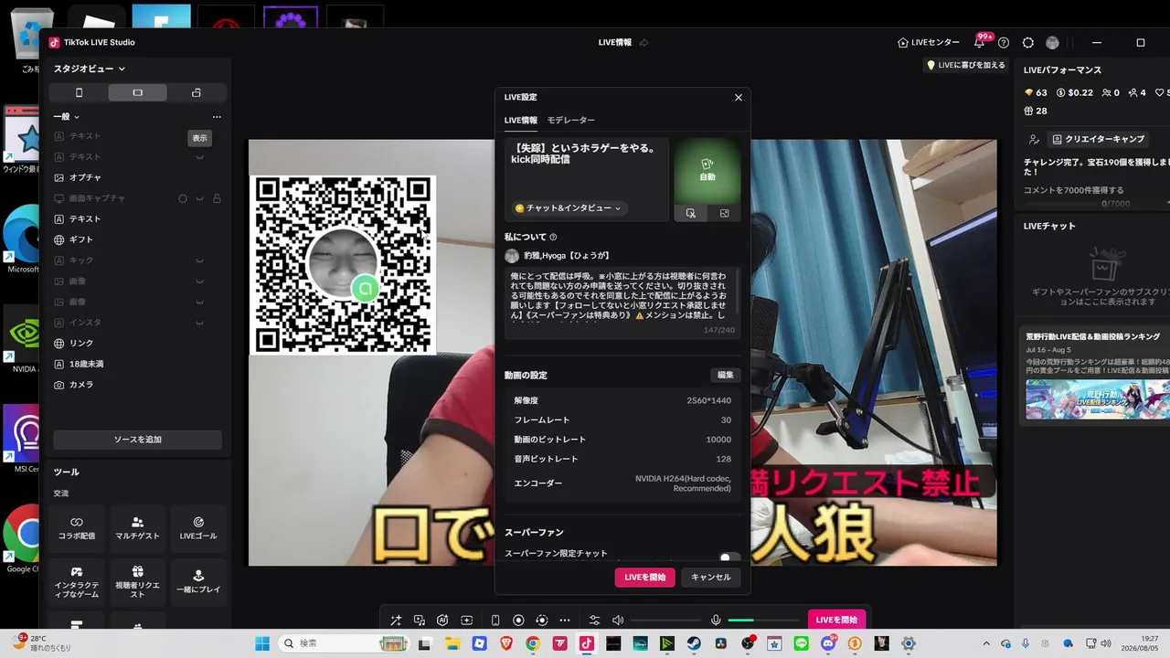Click the キャンセル button
This screenshot has height=658, width=1170.
(710, 578)
